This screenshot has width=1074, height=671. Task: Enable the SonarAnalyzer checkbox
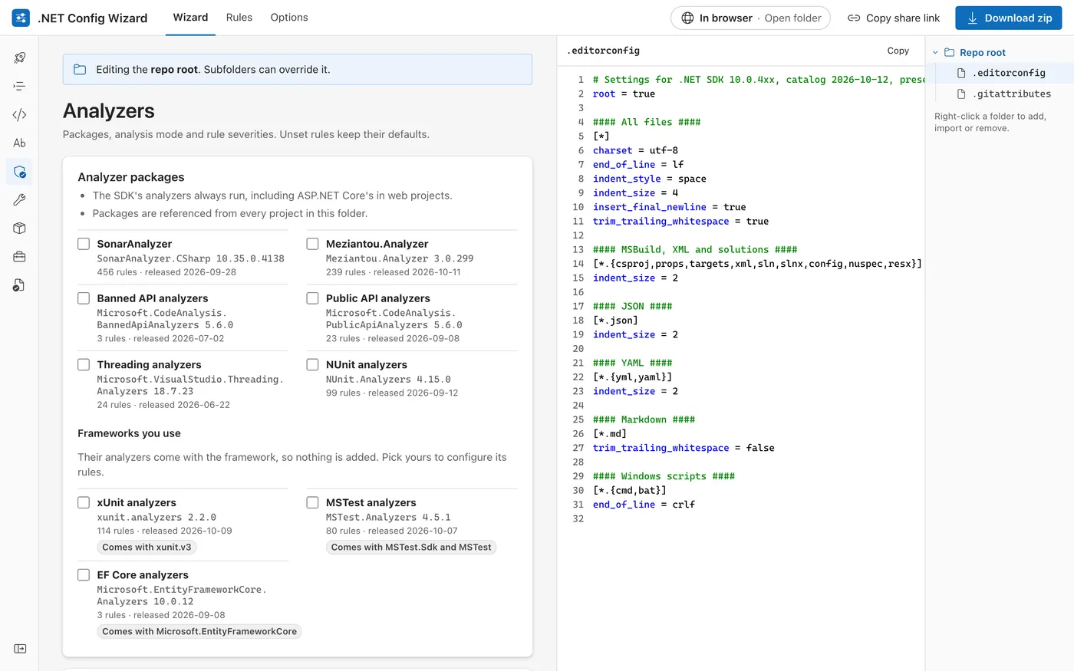pos(84,244)
